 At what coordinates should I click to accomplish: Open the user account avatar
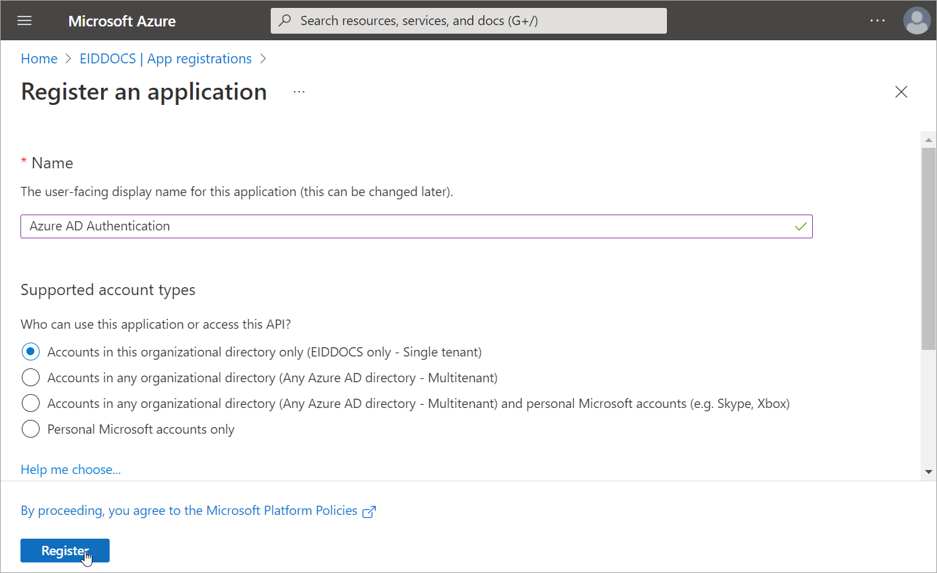pos(916,20)
